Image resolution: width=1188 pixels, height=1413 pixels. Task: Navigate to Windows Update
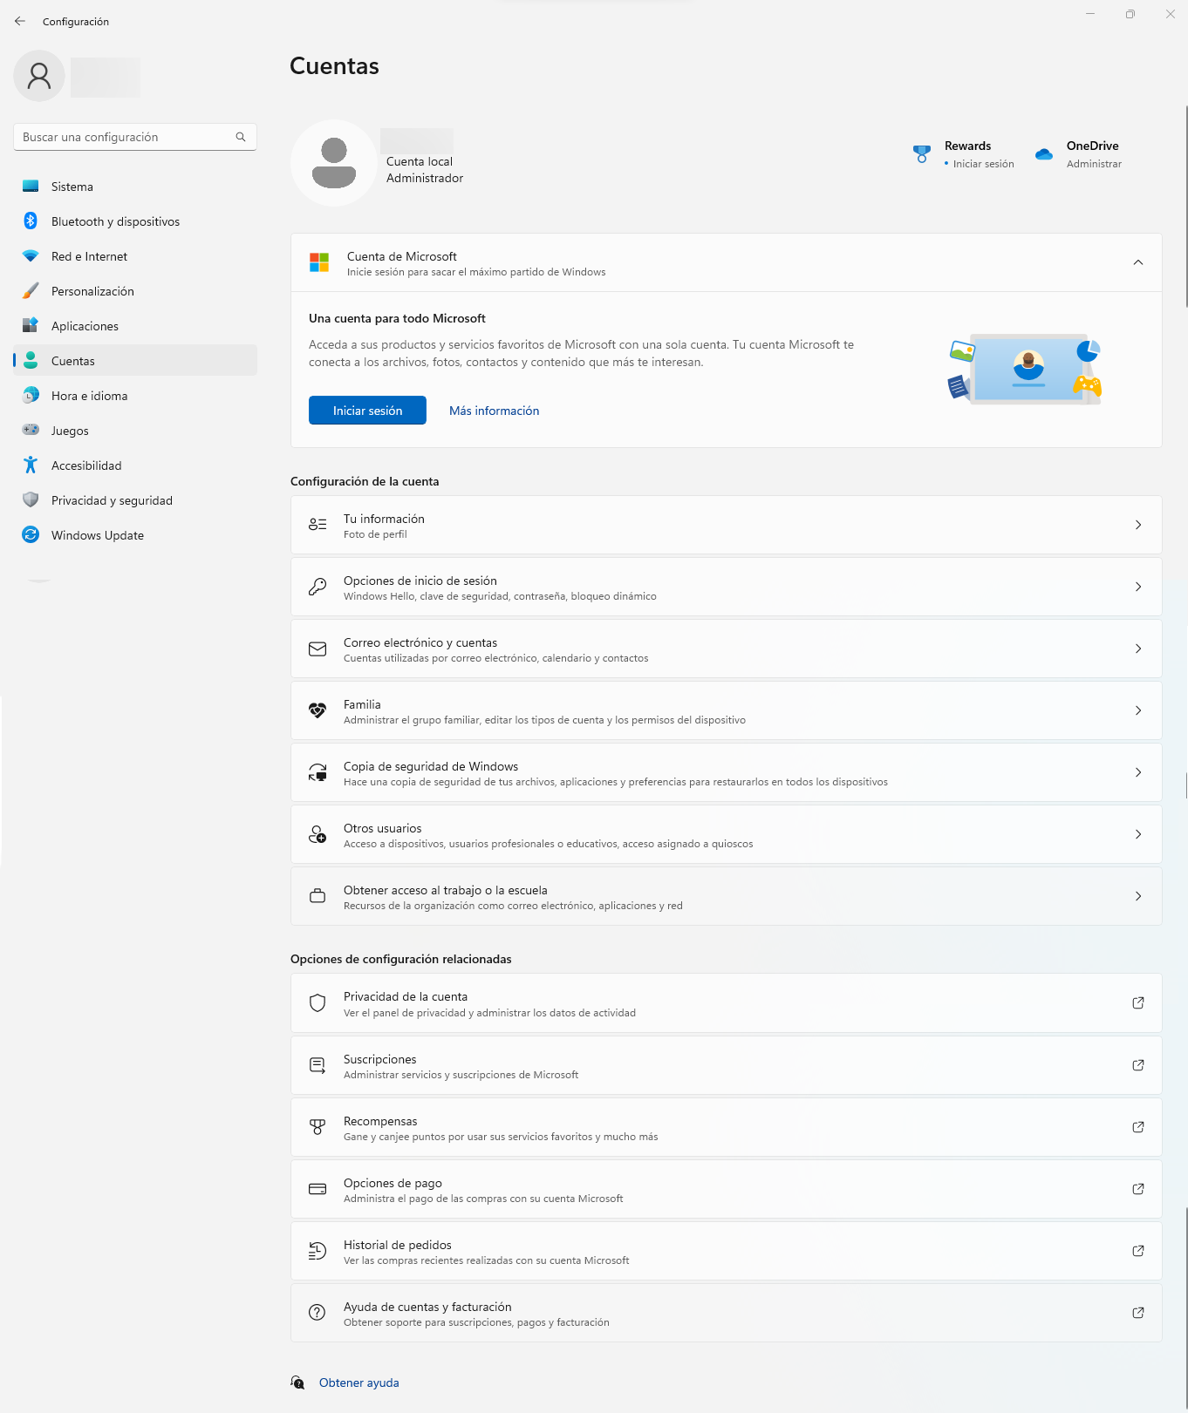tap(135, 535)
